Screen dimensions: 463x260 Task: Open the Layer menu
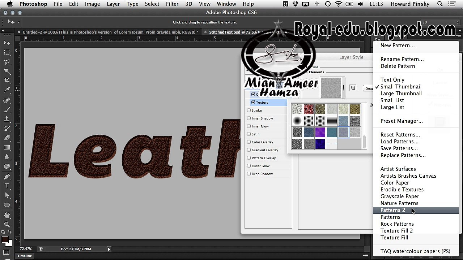113,4
